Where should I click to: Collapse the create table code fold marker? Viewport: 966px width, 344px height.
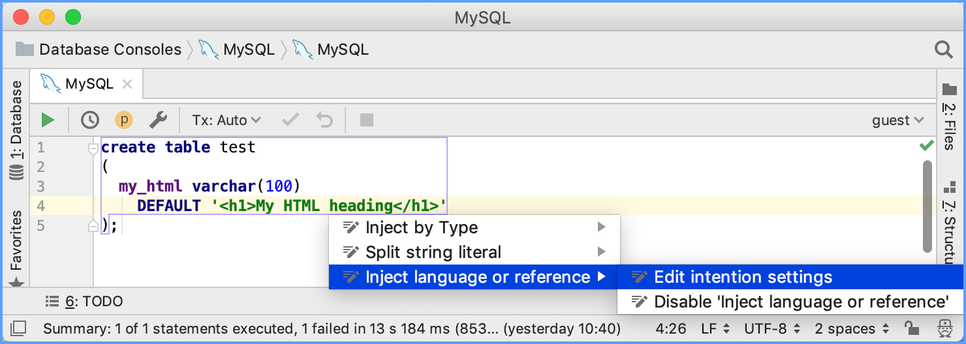(93, 149)
